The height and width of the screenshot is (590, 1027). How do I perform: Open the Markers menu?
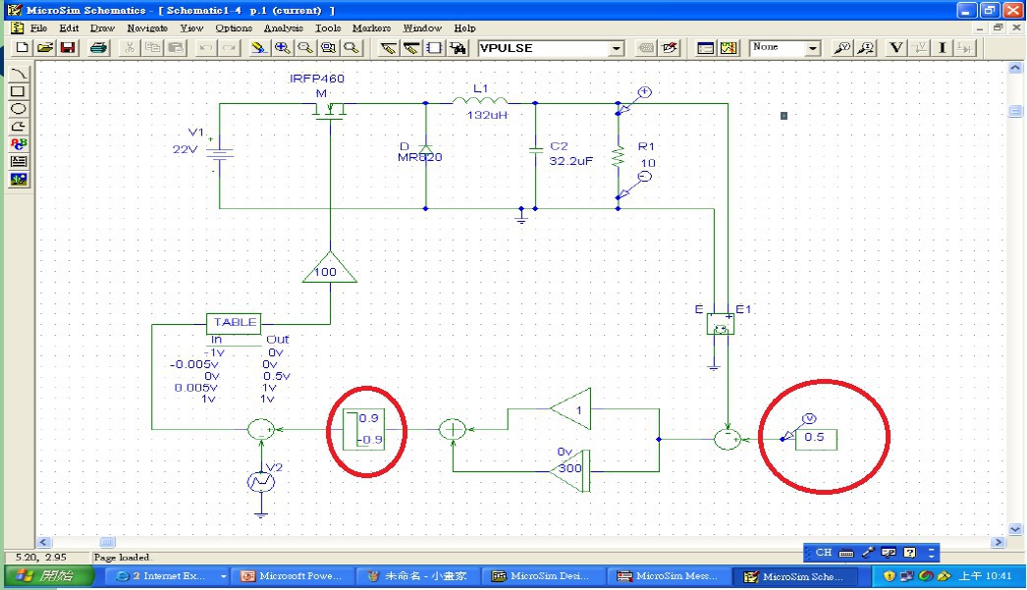371,28
